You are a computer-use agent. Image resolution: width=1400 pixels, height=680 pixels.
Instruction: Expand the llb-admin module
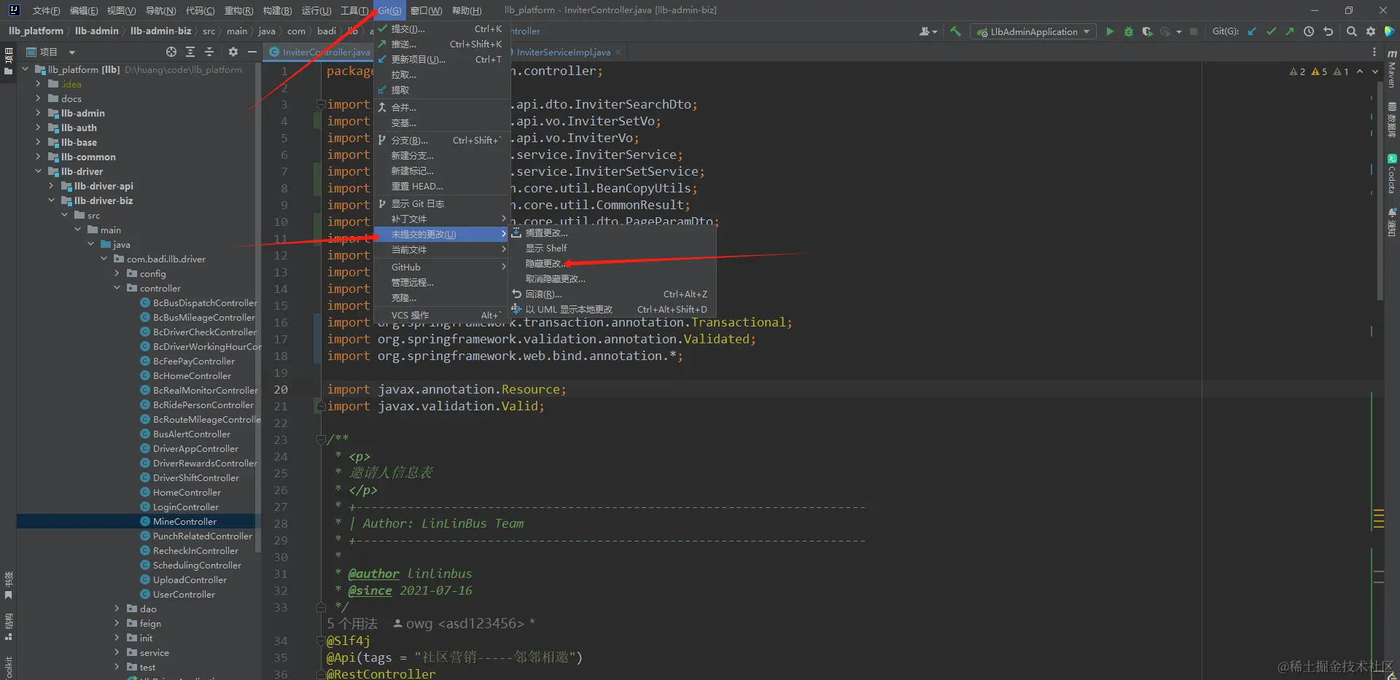pos(38,113)
